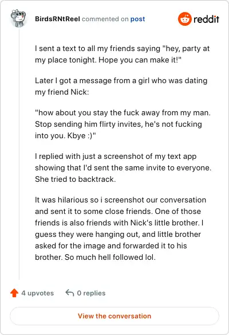The height and width of the screenshot is (335, 229).
Task: Click the sentence "So much hell followed lol."
Action: [x=110, y=257]
